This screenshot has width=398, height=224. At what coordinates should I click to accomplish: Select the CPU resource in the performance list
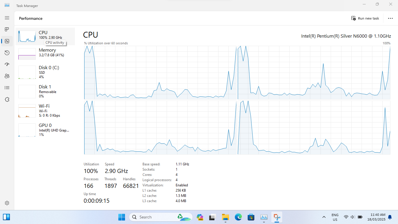[x=45, y=36]
